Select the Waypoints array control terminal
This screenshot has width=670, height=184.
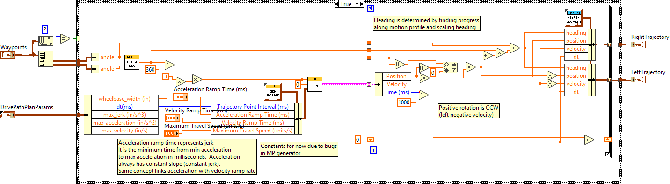(8, 55)
